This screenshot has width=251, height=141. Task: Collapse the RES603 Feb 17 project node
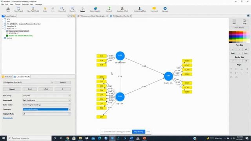tap(3, 29)
